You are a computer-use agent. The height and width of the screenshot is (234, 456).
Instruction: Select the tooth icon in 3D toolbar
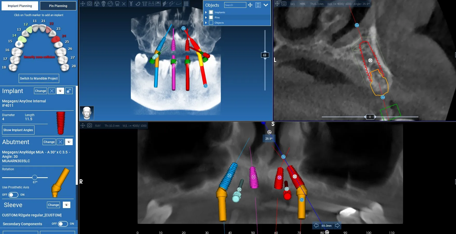[117, 4]
